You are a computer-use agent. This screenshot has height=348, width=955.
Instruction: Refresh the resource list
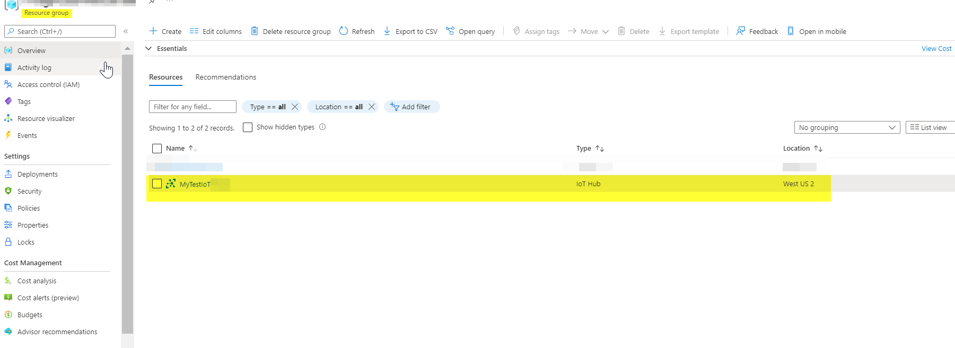(356, 31)
